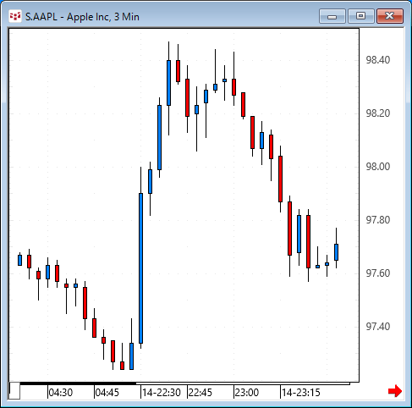412x408 pixels.
Task: Click the 97.40 price axis label
Action: pyautogui.click(x=378, y=327)
